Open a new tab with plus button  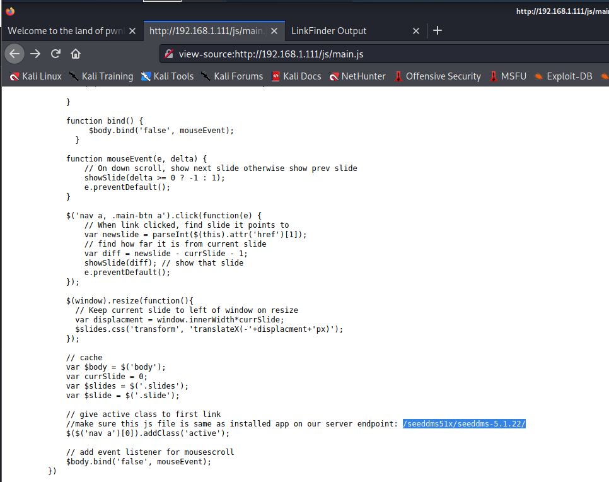point(438,30)
